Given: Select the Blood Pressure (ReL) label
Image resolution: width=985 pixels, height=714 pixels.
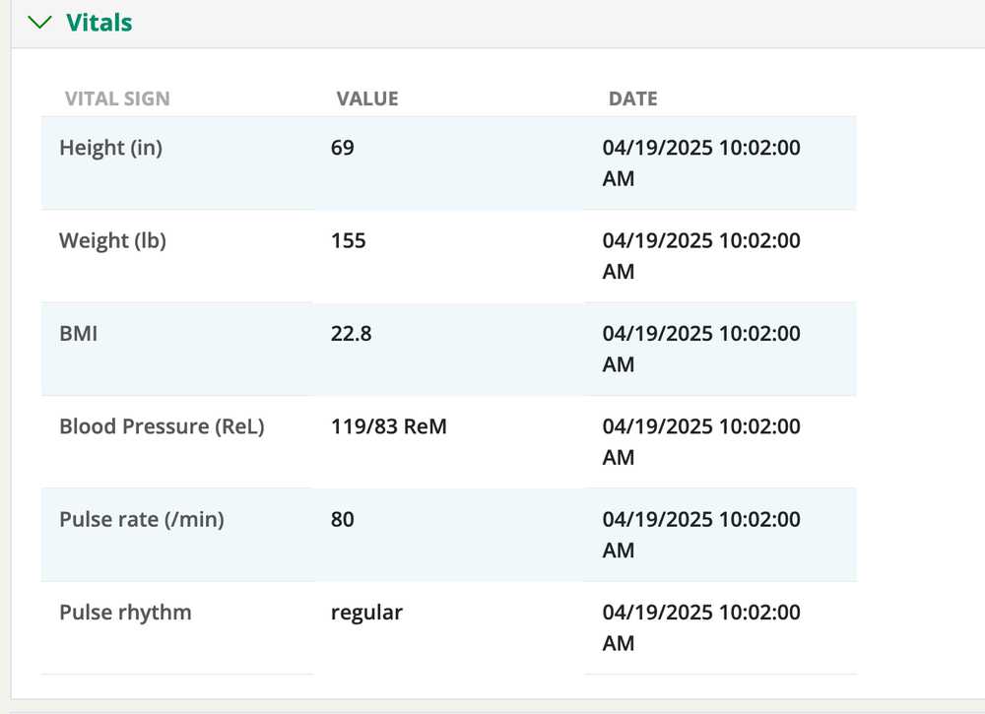Looking at the screenshot, I should 162,426.
